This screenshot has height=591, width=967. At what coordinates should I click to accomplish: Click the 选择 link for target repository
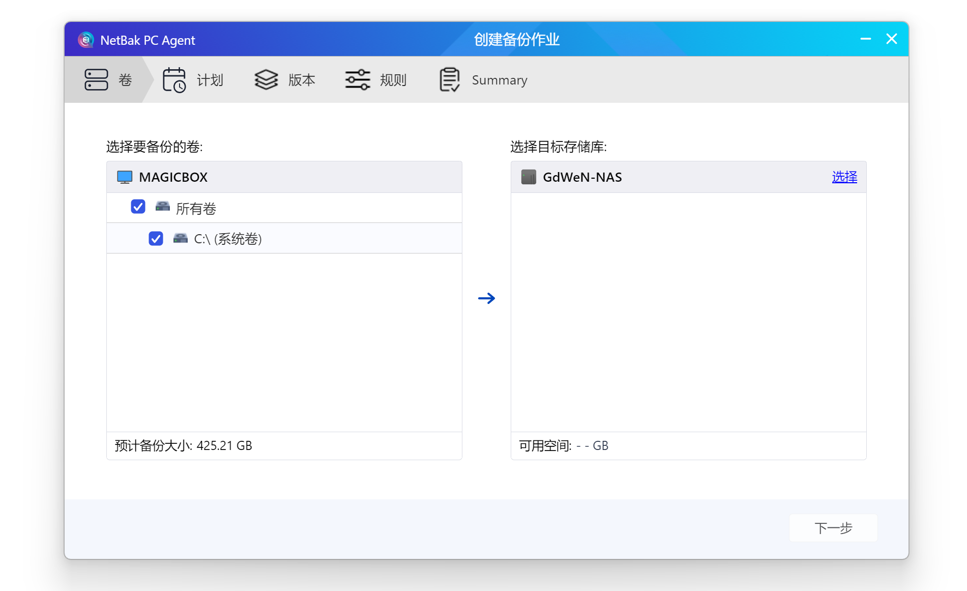point(844,177)
